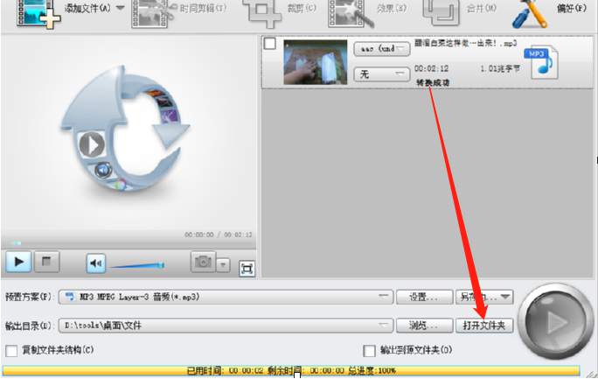This screenshot has height=379, width=598.
Task: Click the video thumbnail in the file list
Action: [316, 62]
